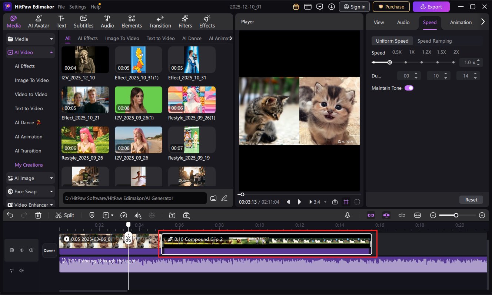Click the timeline zoom slider handle
This screenshot has width=492, height=295.
click(x=456, y=215)
